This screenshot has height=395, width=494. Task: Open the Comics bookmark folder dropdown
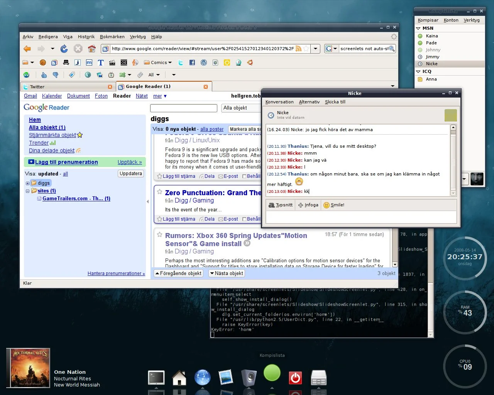click(158, 62)
